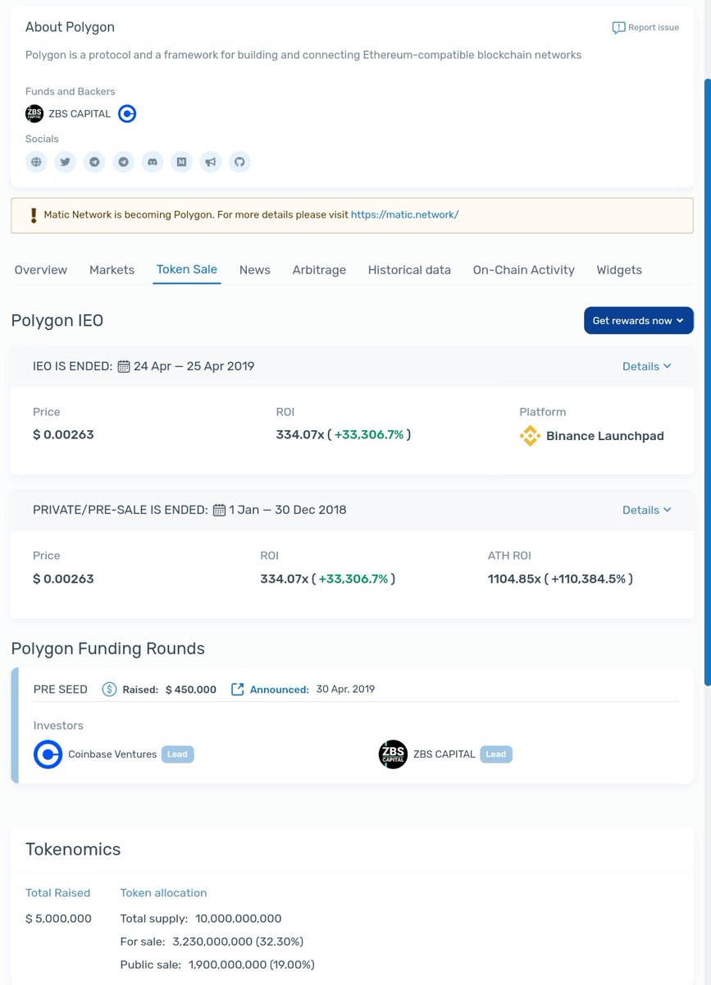The image size is (711, 985).
Task: Open the Medium social icon
Action: click(x=181, y=162)
